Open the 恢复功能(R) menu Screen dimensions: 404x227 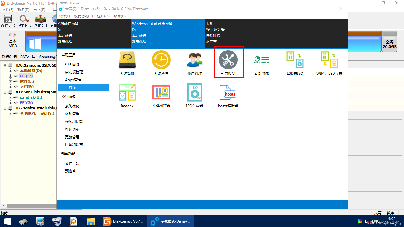83,16
